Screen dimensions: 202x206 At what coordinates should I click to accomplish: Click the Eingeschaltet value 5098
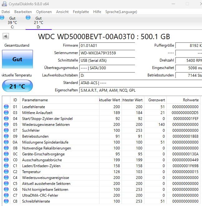(189, 68)
